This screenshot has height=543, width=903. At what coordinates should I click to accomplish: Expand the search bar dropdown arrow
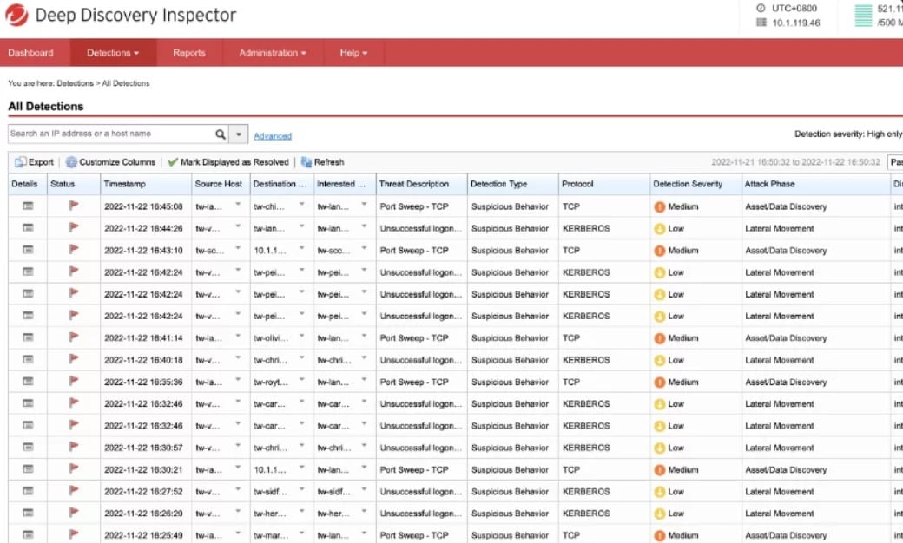[x=237, y=134]
